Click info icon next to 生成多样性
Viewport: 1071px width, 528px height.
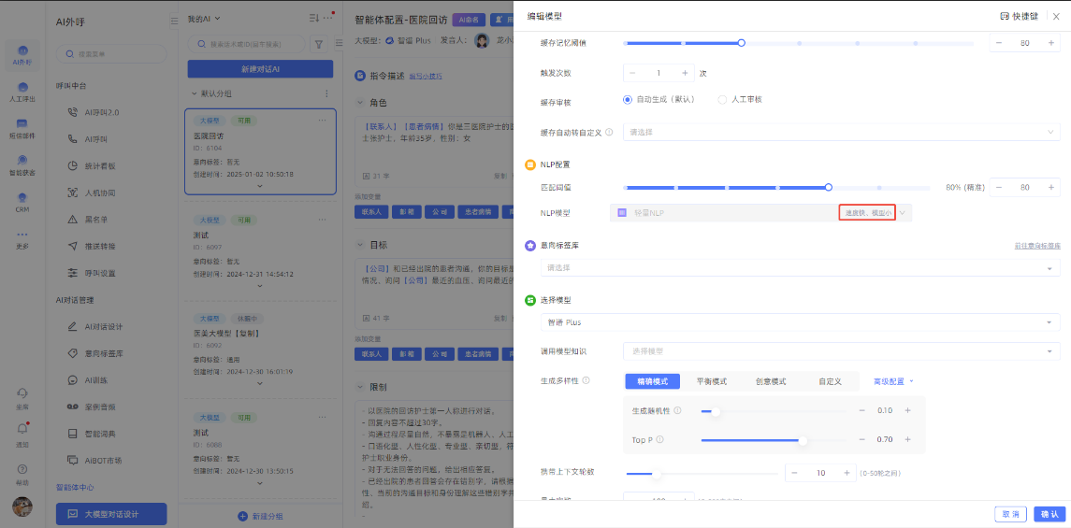click(x=586, y=381)
